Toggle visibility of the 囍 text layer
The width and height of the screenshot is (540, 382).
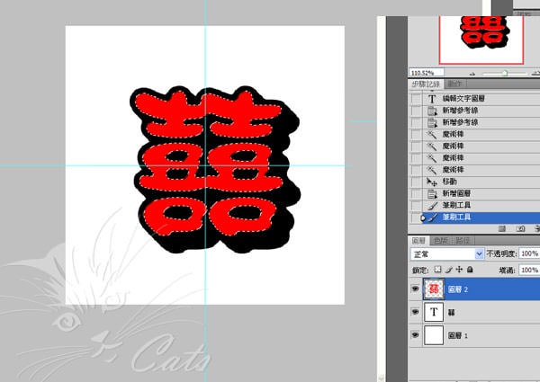[415, 311]
